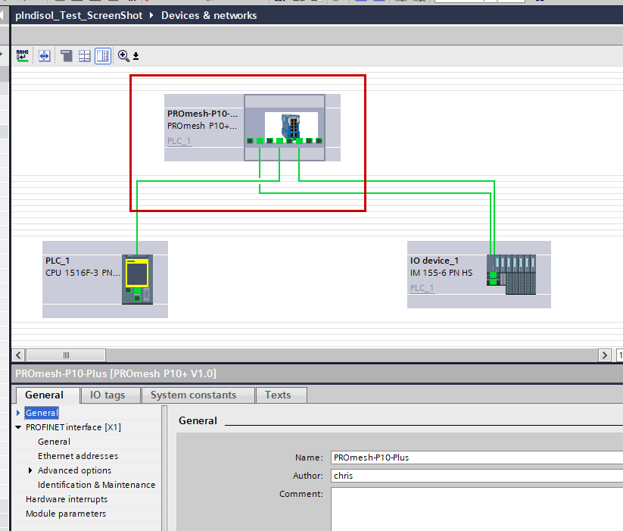
Task: Click the show grid table toolbar icon
Action: pyautogui.click(x=84, y=55)
